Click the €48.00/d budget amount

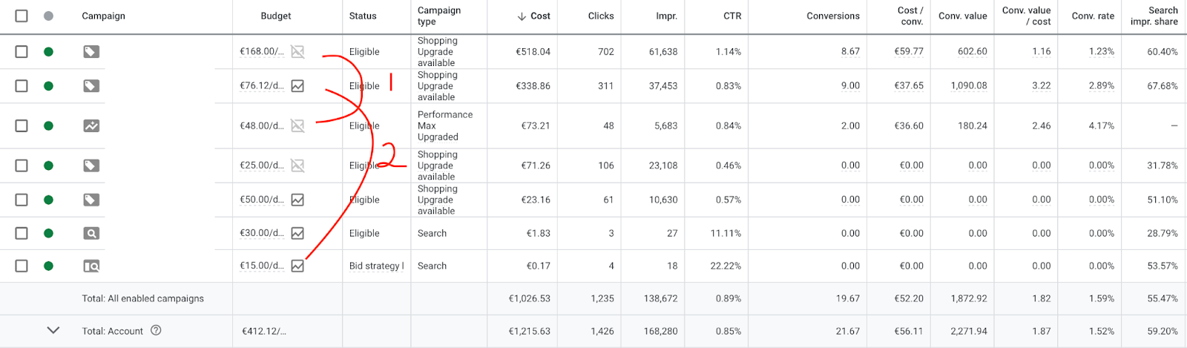261,126
